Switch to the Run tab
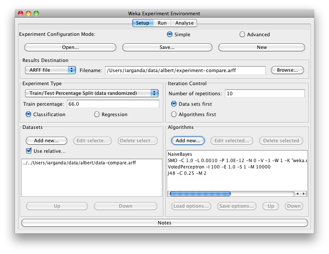 coord(162,23)
